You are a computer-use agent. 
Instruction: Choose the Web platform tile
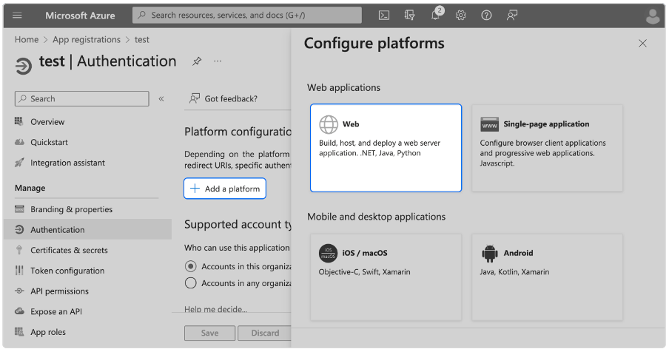pos(386,148)
